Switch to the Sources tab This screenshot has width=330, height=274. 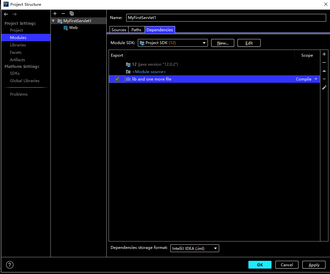tap(119, 30)
